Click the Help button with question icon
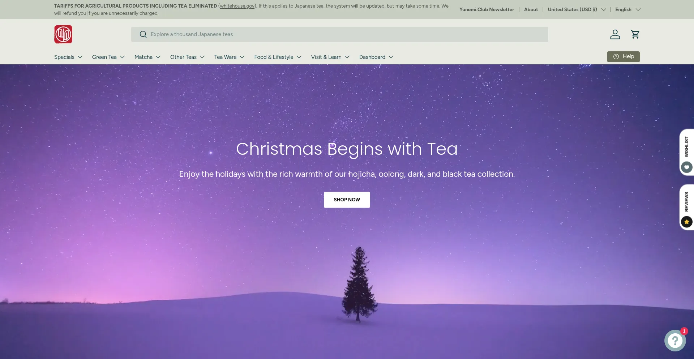Screen dimensions: 694x359 623,57
